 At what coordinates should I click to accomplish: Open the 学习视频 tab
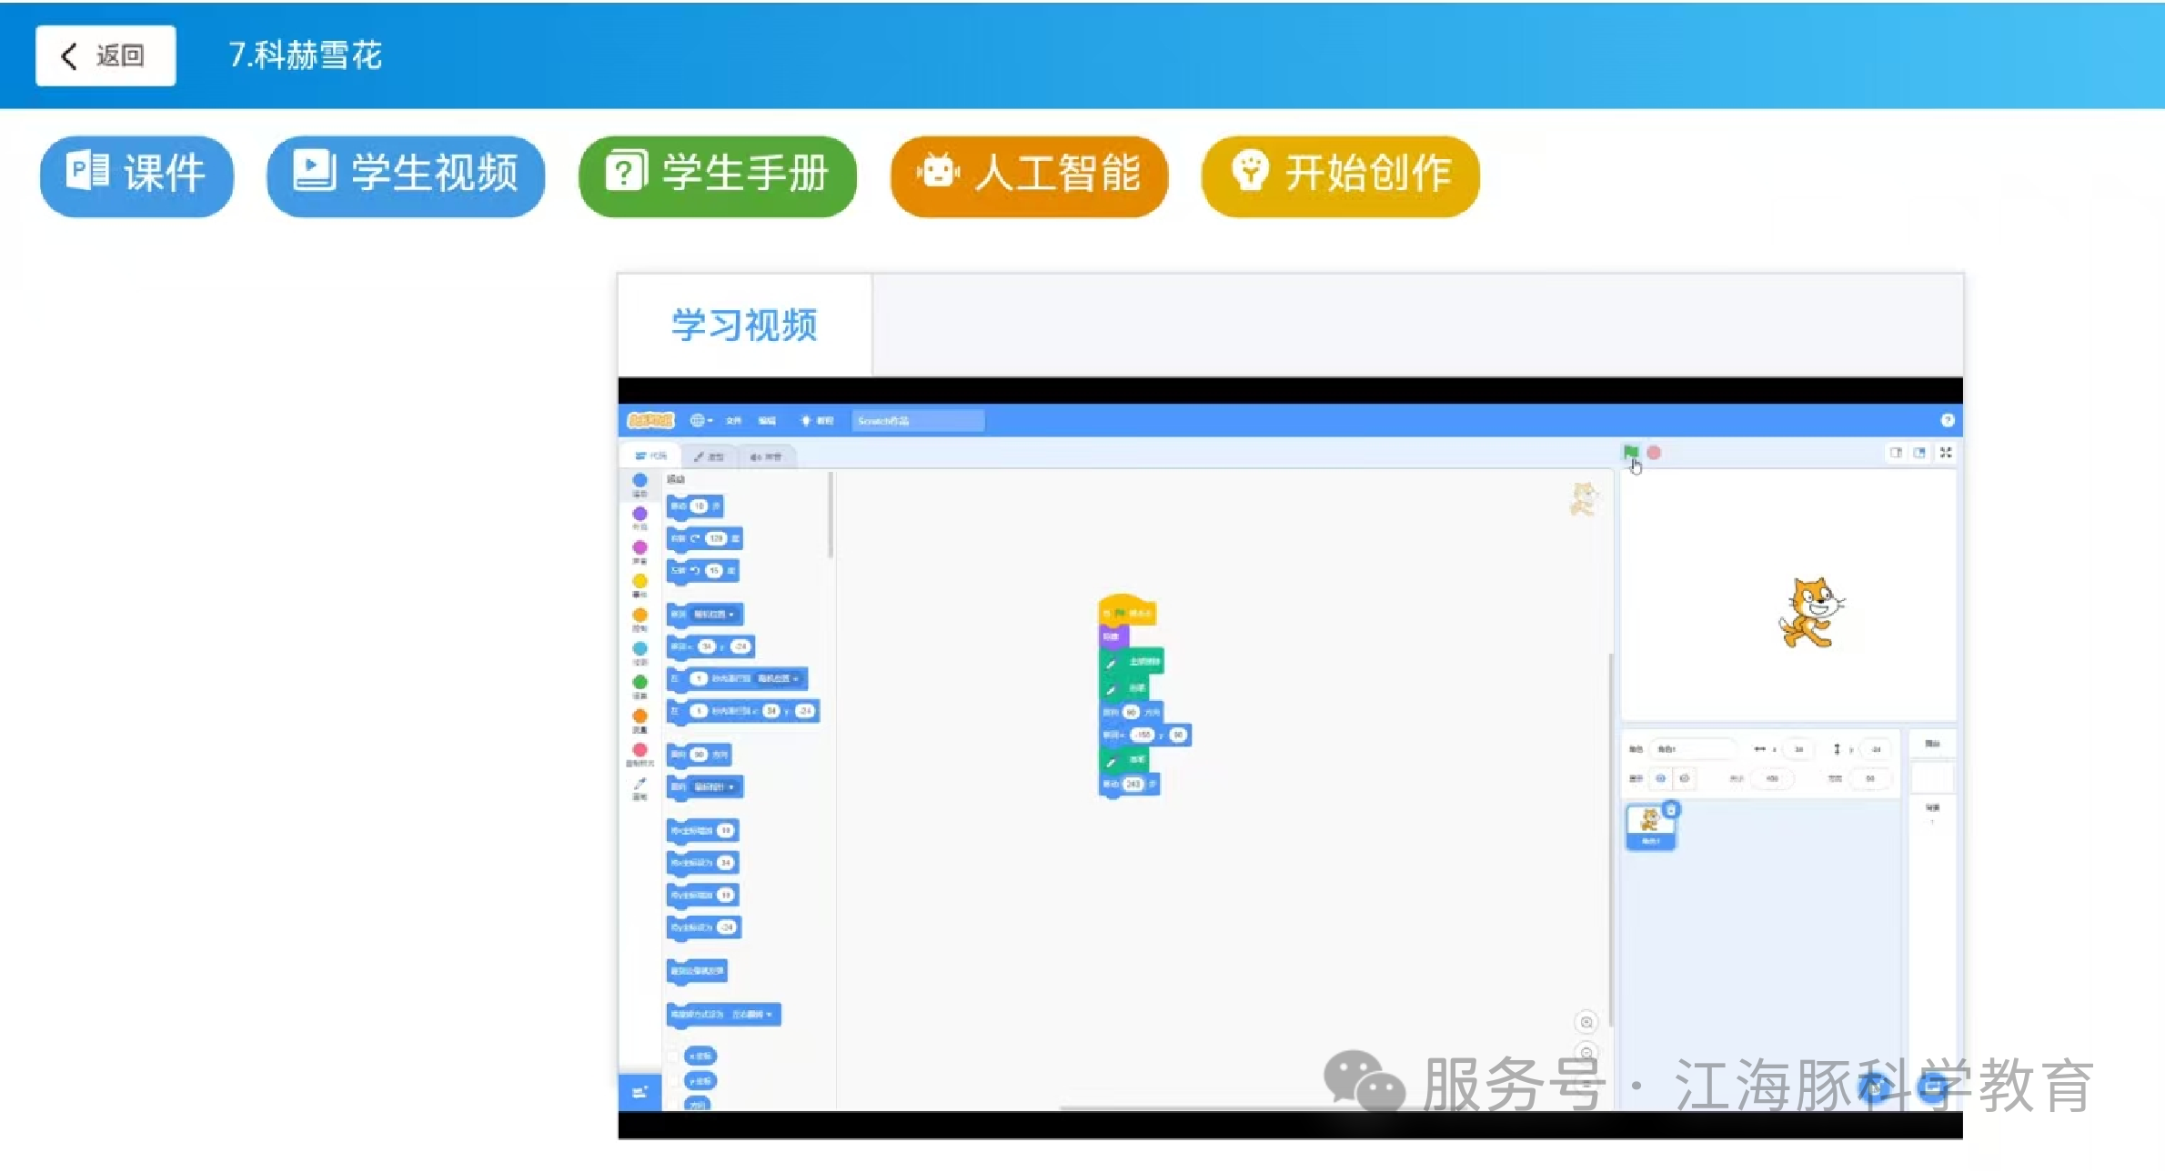point(744,325)
